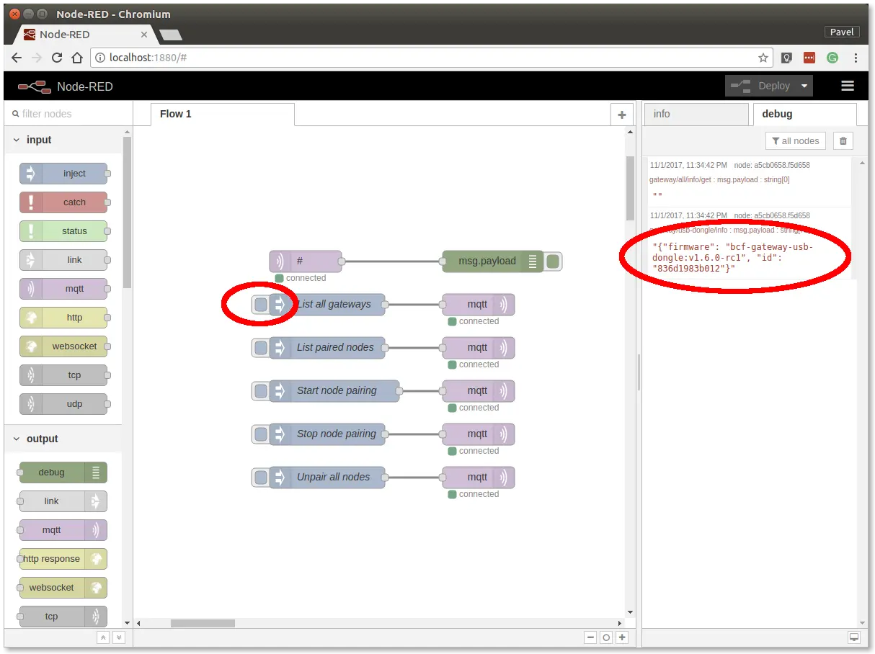Reload the browser page
The image size is (875, 654).
57,58
